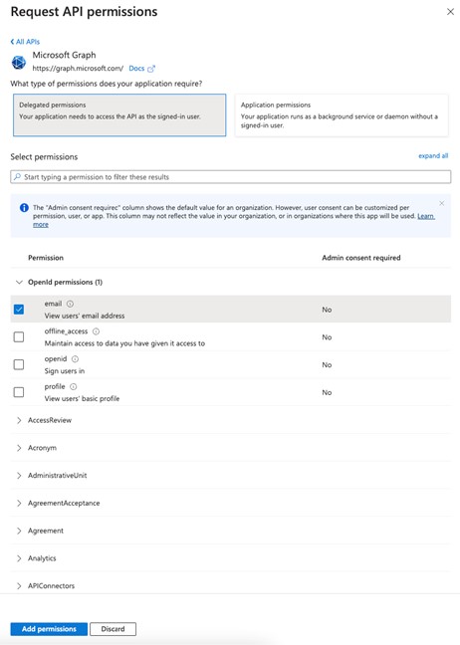Open the Docs external link icon
The height and width of the screenshot is (645, 460).
pos(151,69)
